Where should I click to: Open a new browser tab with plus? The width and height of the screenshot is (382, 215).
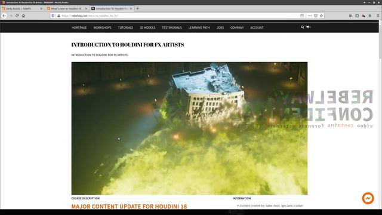[138, 8]
